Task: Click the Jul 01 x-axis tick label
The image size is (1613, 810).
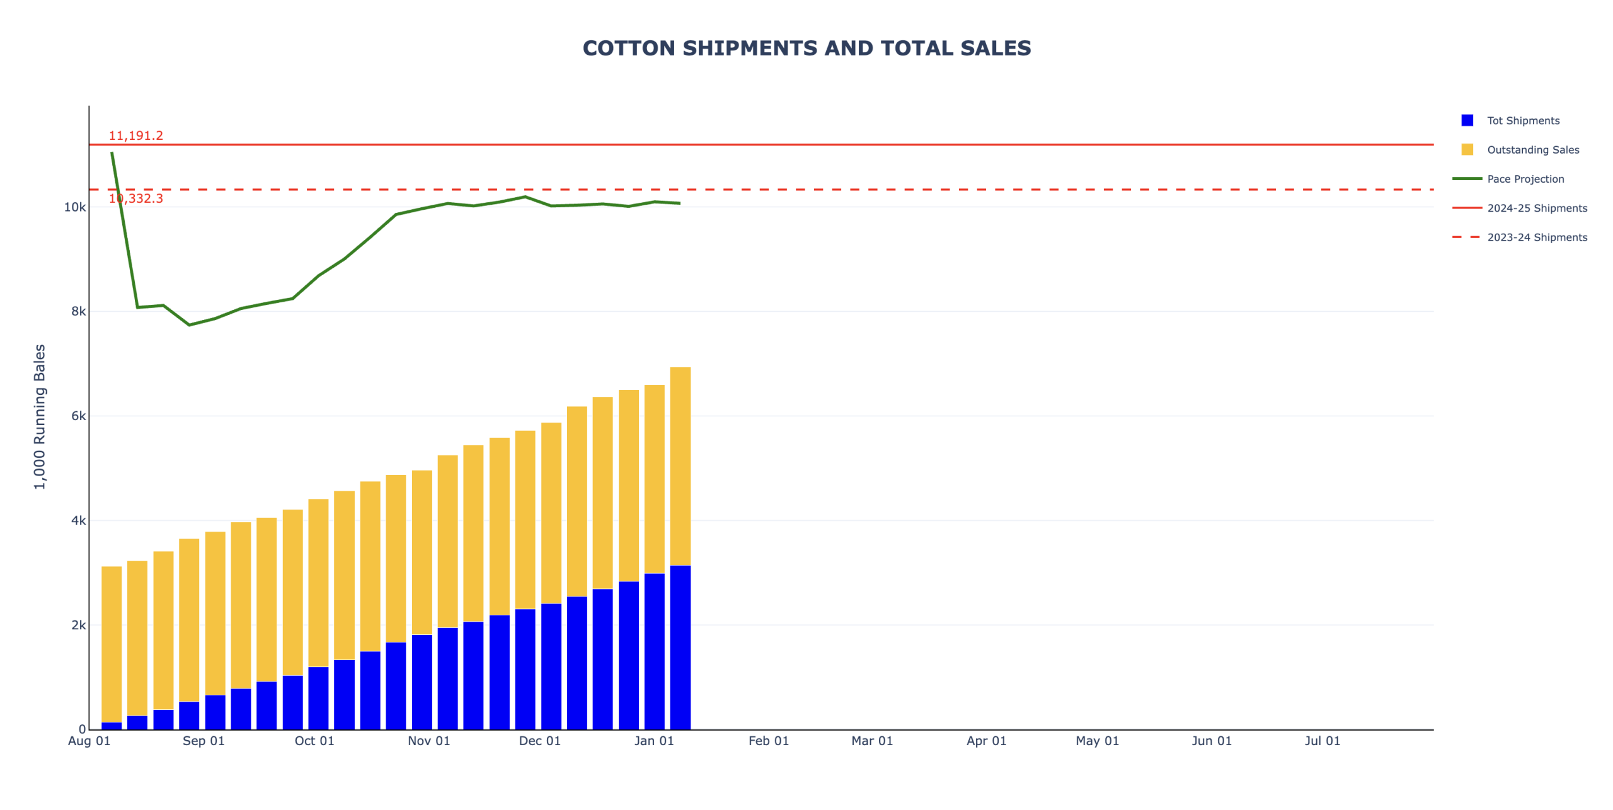Action: click(1322, 741)
